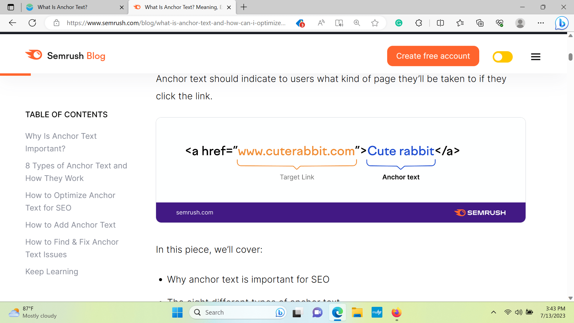Click the Microsoft Edge extensions puzzle icon
The image size is (574, 323).
tap(419, 23)
